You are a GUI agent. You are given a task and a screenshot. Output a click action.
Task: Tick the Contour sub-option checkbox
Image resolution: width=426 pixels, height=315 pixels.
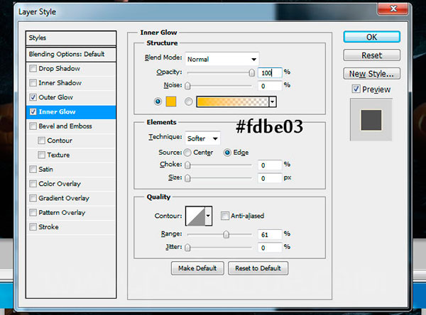(x=41, y=140)
